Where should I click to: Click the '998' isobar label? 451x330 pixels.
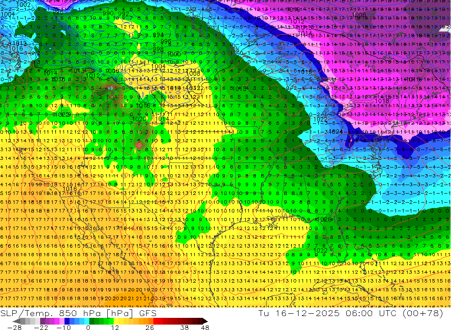pyautogui.click(x=158, y=49)
